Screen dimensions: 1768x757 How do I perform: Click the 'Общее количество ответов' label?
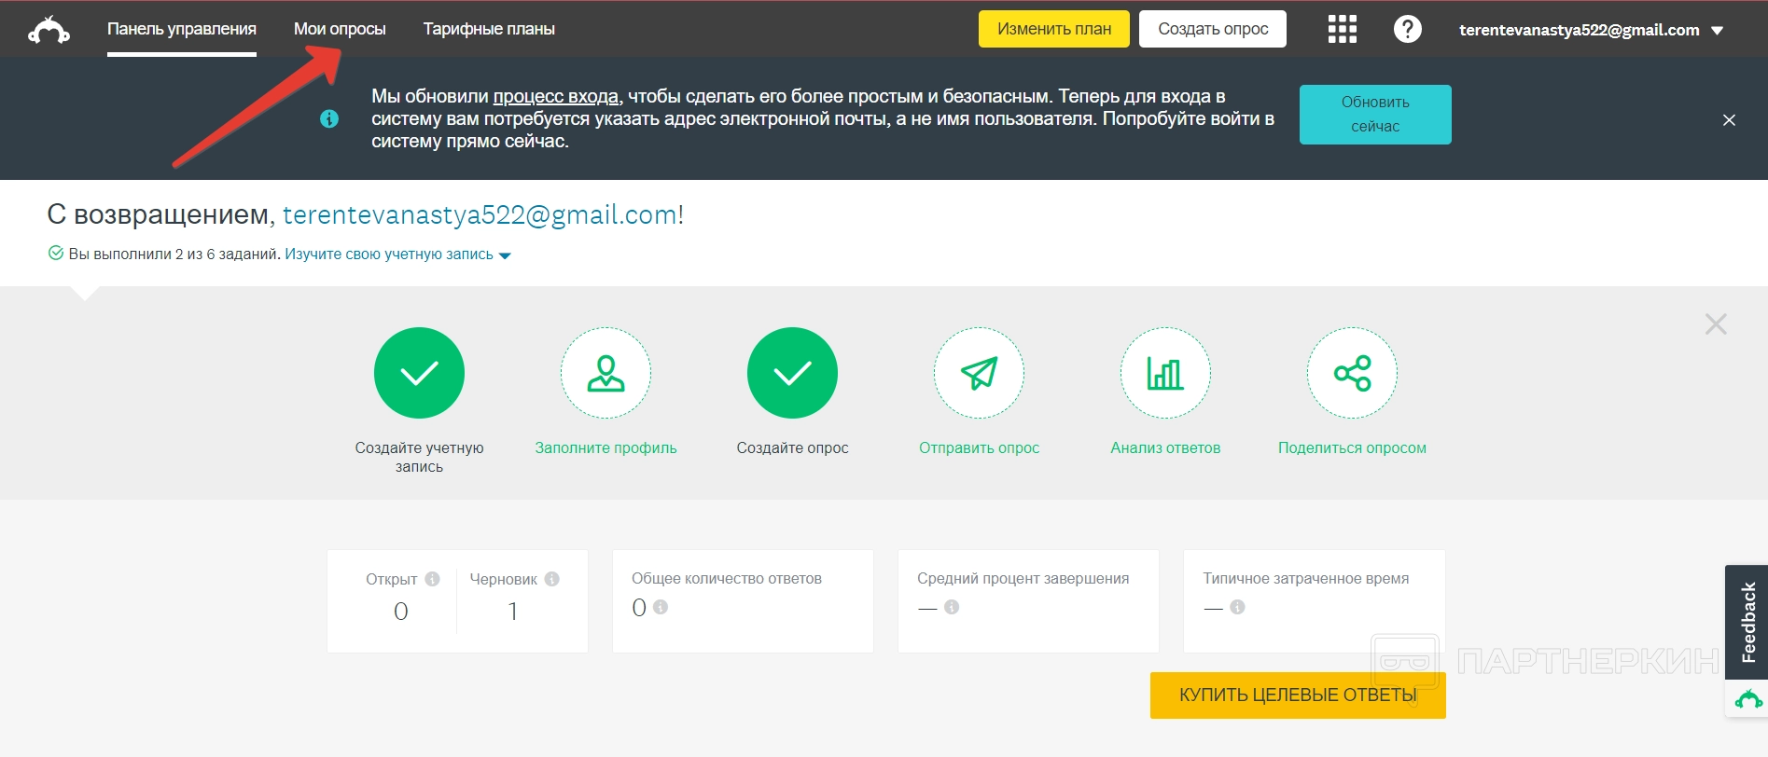(x=727, y=578)
